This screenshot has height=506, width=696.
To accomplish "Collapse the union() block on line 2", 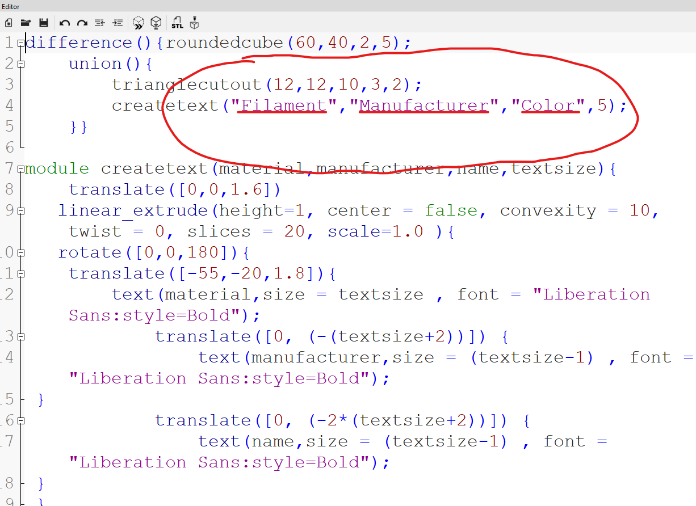I will 21,64.
